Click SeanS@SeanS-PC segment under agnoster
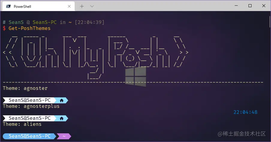Screen dimensions: 271x142 (30, 100)
